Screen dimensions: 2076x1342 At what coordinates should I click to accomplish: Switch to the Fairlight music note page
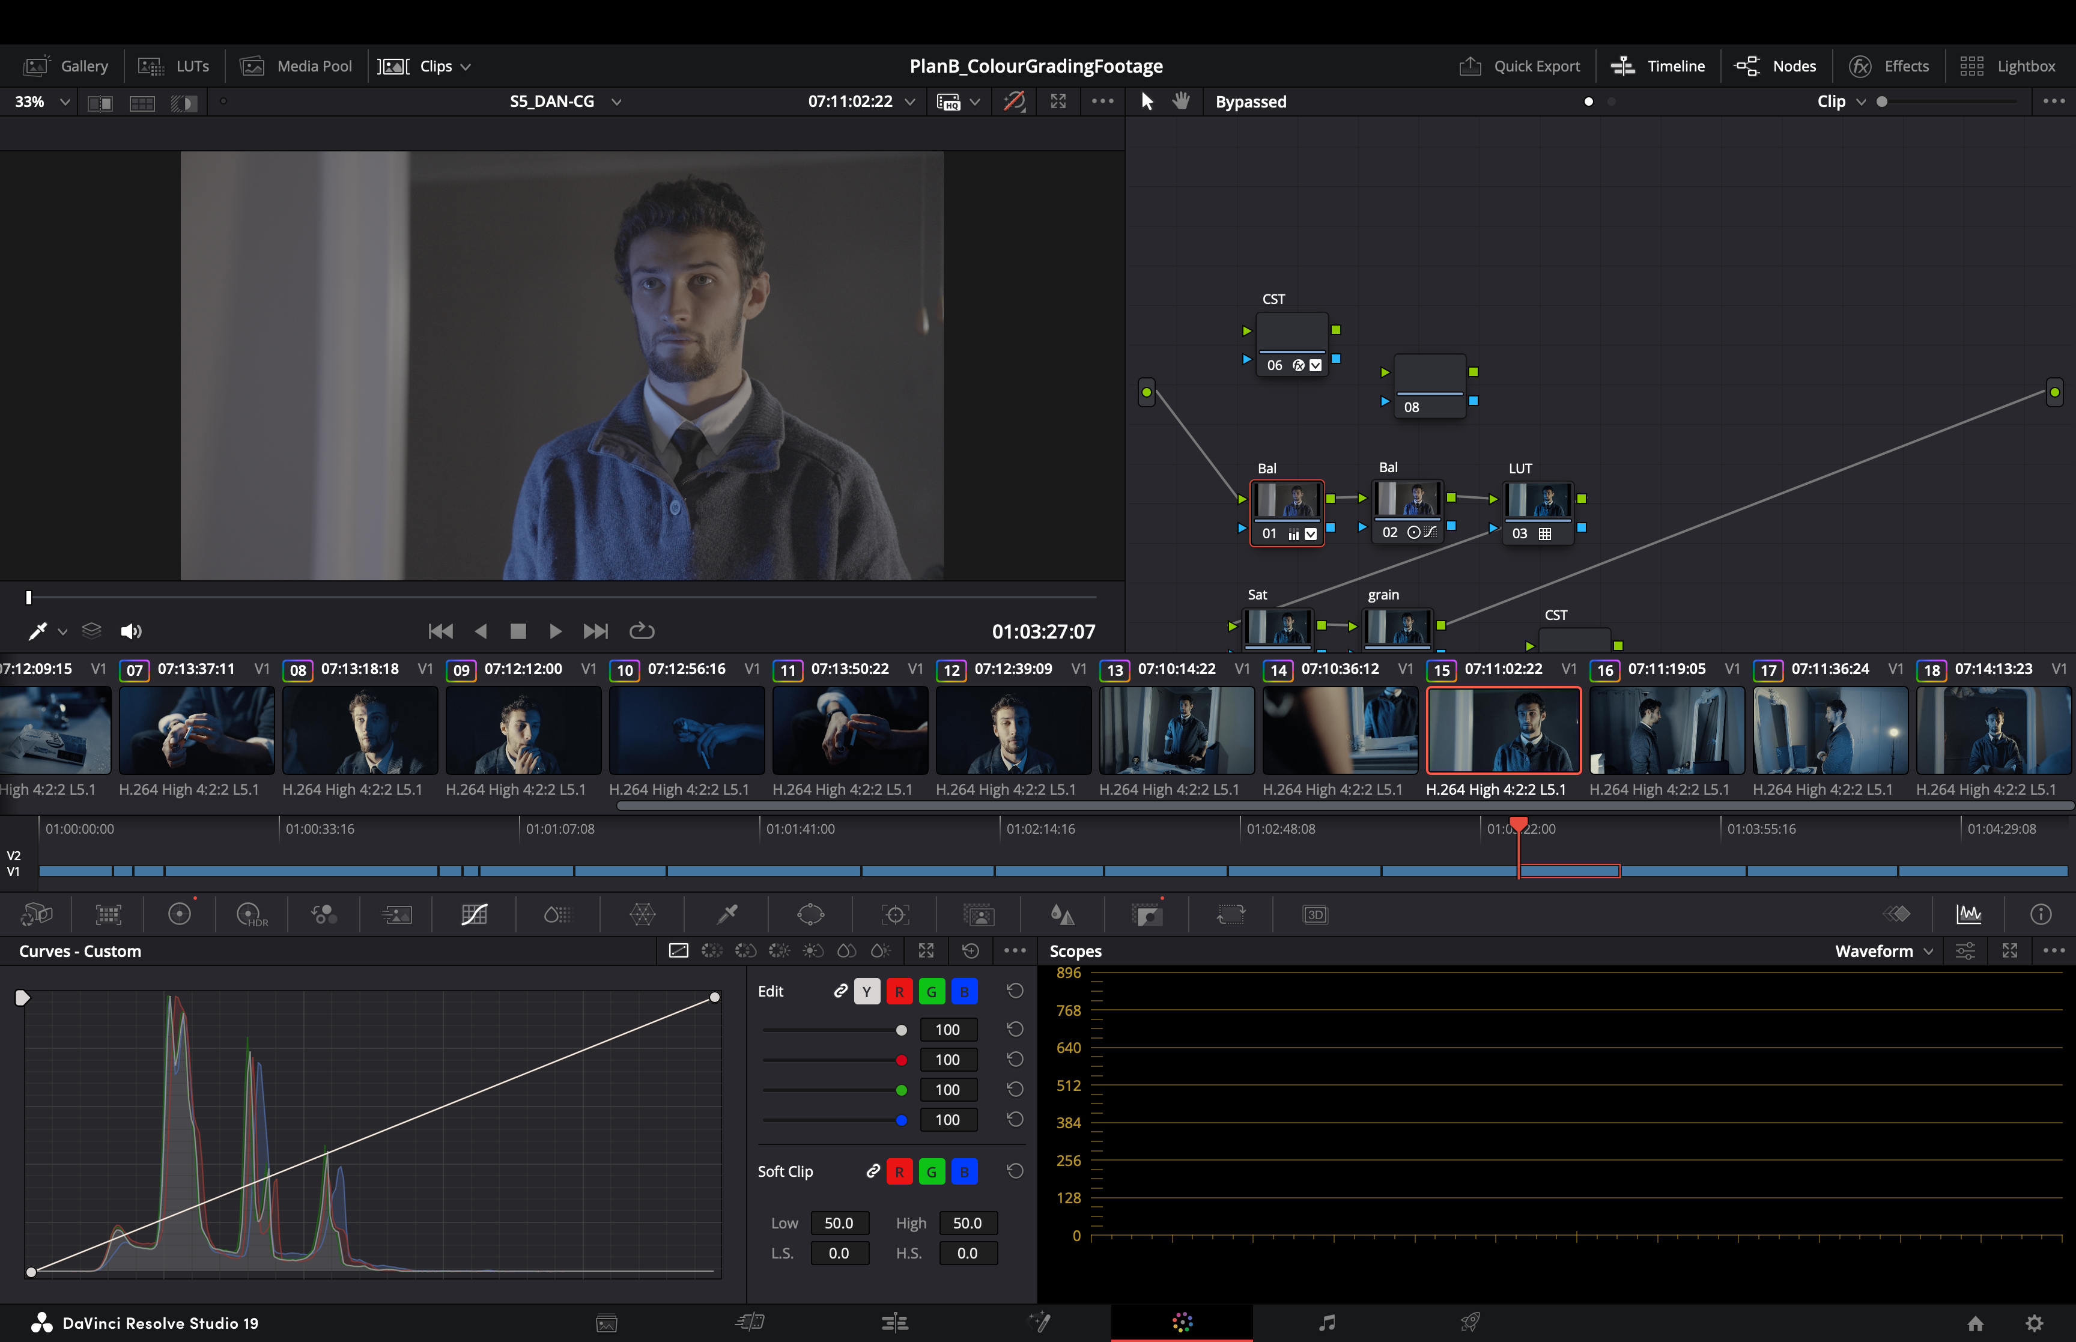tap(1326, 1323)
